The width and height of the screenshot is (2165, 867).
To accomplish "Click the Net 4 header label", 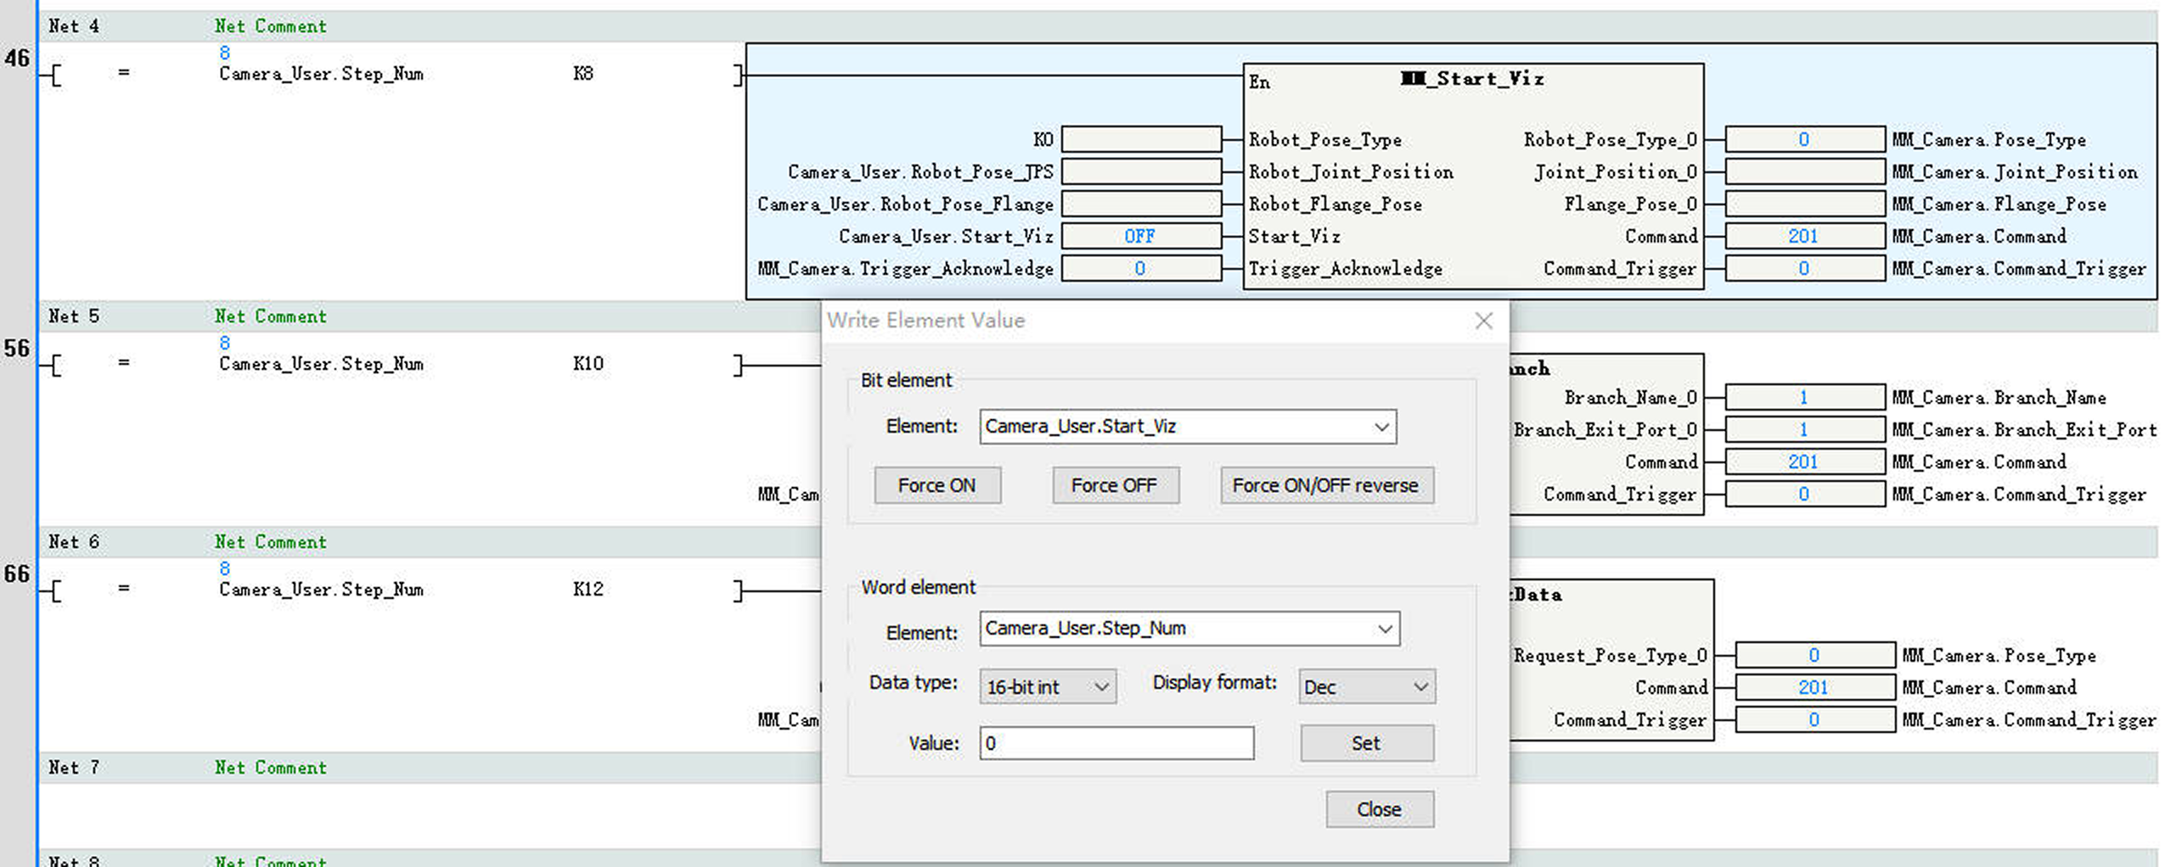I will (74, 26).
